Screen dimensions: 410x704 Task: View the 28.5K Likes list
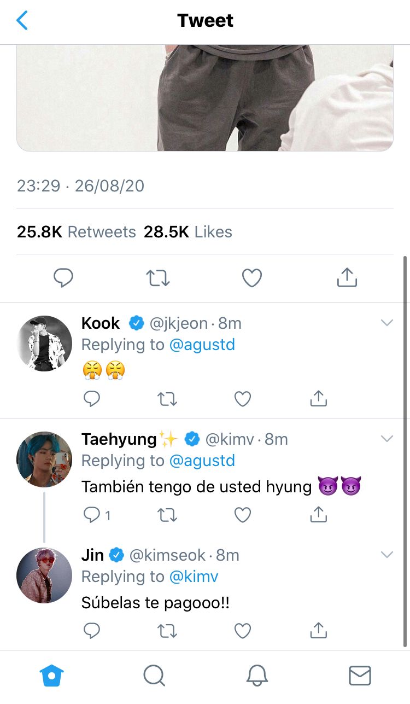pyautogui.click(x=188, y=232)
